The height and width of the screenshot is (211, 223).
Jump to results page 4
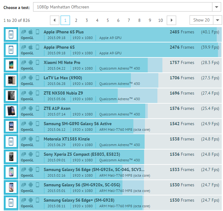[97, 20]
